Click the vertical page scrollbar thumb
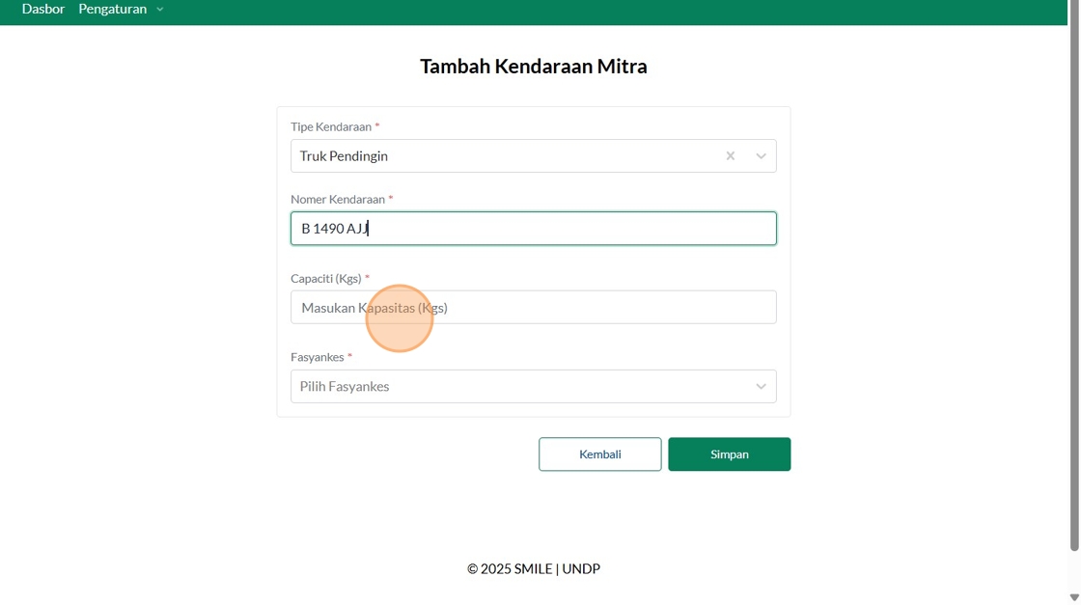The height and width of the screenshot is (605, 1081). [x=1074, y=280]
